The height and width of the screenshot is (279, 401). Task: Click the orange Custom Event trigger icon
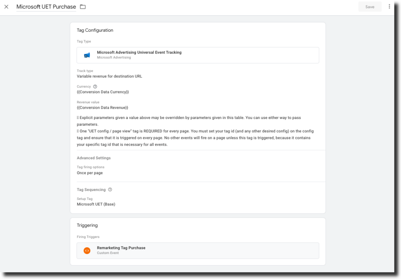pos(87,250)
